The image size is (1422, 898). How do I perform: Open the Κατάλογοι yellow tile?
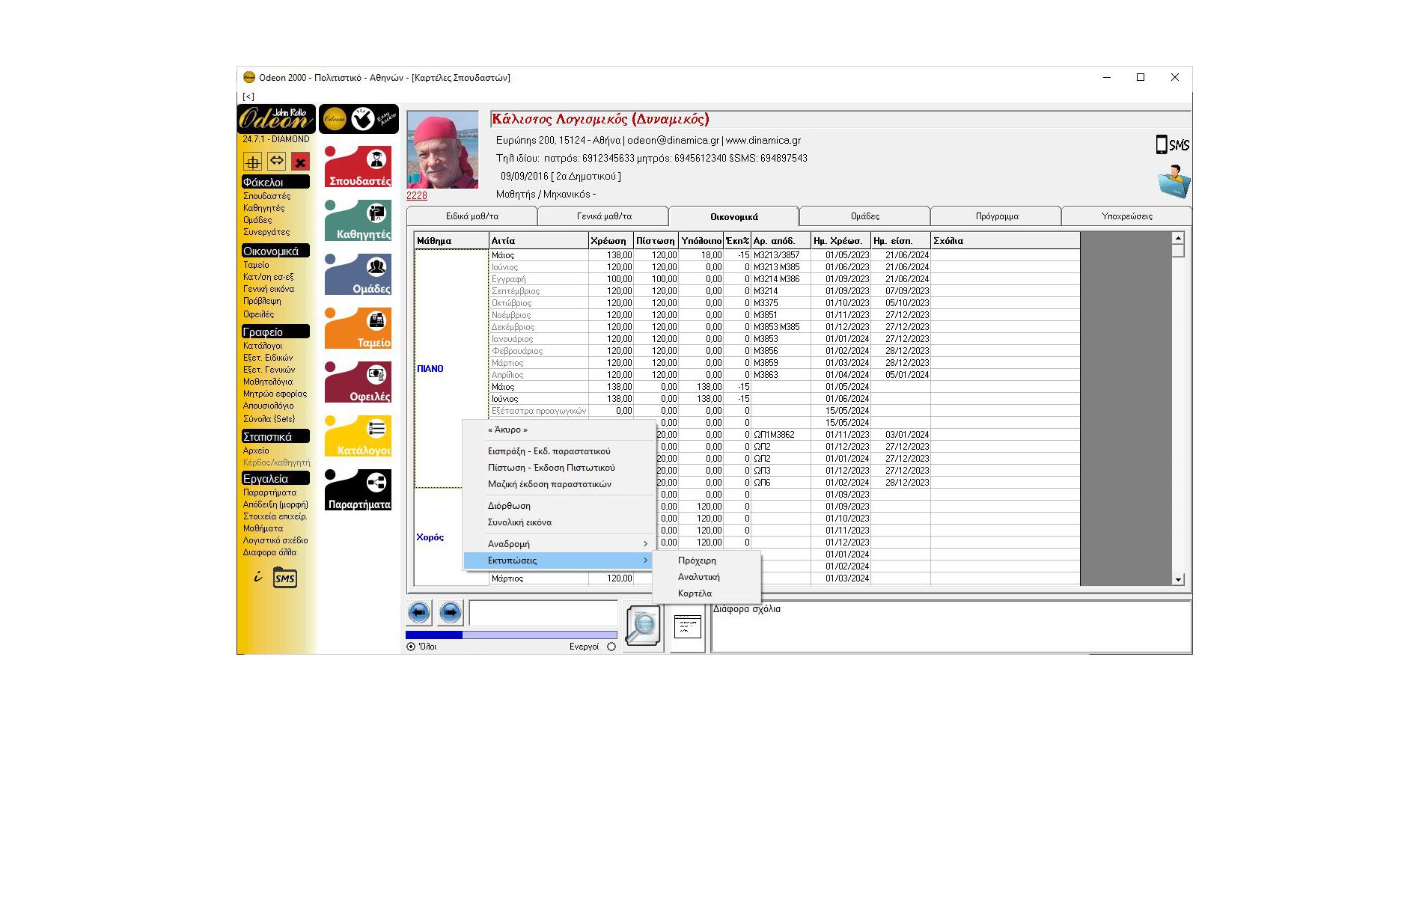[x=358, y=436]
